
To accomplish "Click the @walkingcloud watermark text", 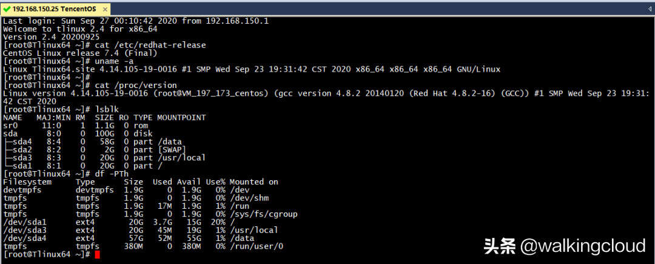I will coord(583,246).
